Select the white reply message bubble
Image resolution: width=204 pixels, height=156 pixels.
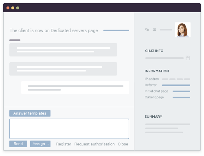click(75, 88)
